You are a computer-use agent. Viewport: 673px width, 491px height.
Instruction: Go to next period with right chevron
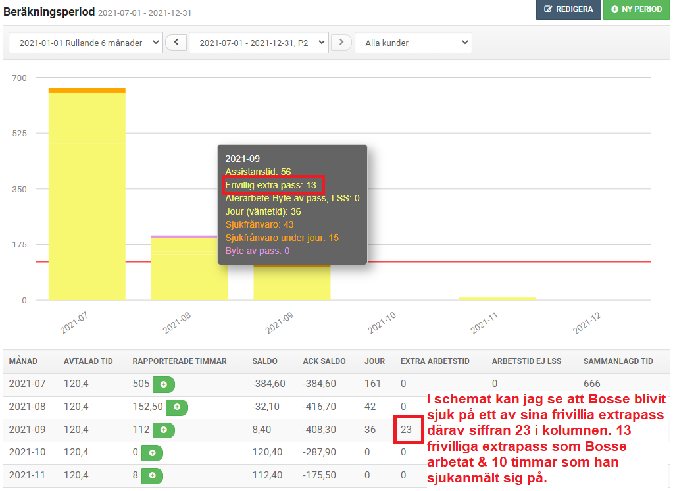[341, 42]
